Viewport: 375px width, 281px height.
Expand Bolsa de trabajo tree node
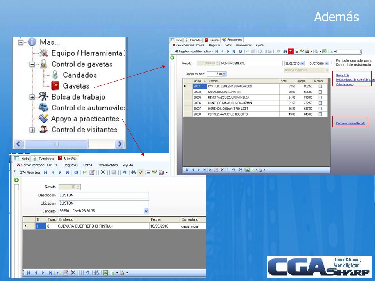32,97
